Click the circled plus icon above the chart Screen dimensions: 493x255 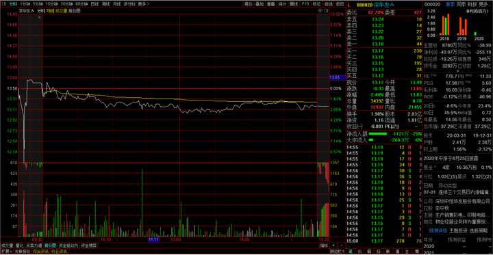[320, 10]
